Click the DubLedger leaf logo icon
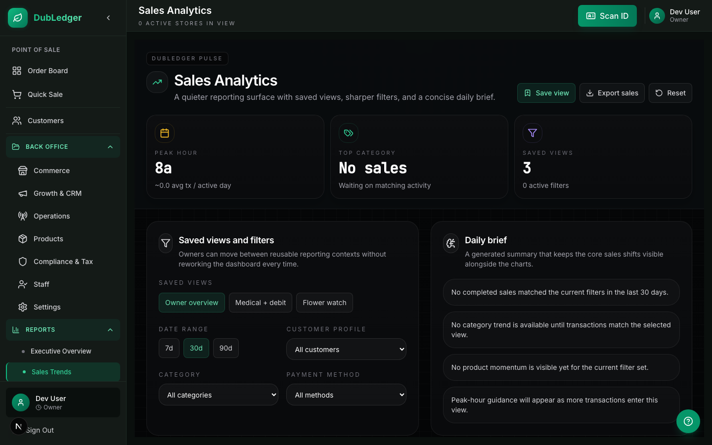 point(18,18)
